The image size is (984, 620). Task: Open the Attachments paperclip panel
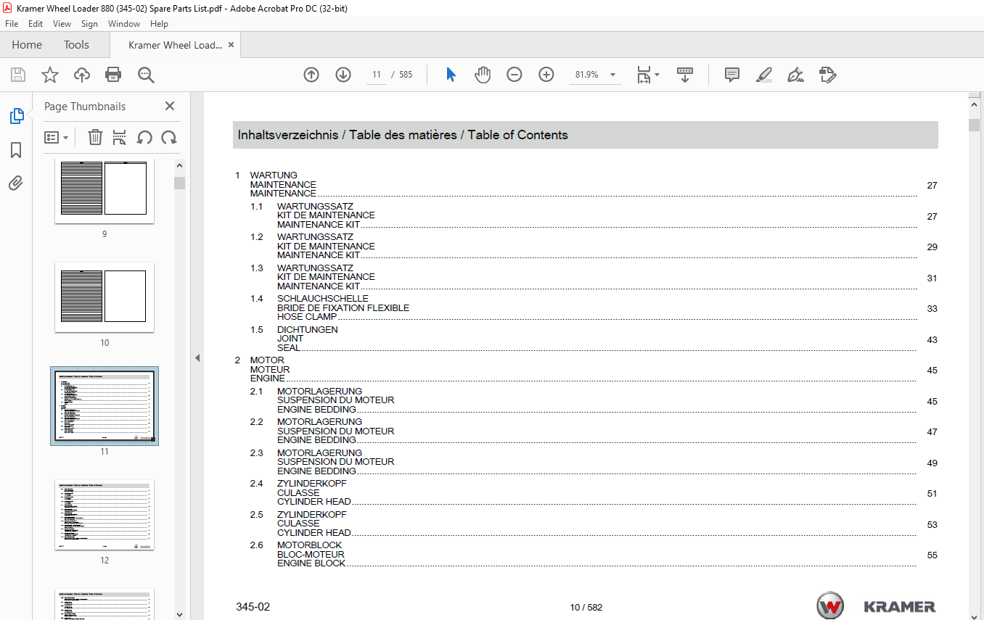pyautogui.click(x=16, y=183)
